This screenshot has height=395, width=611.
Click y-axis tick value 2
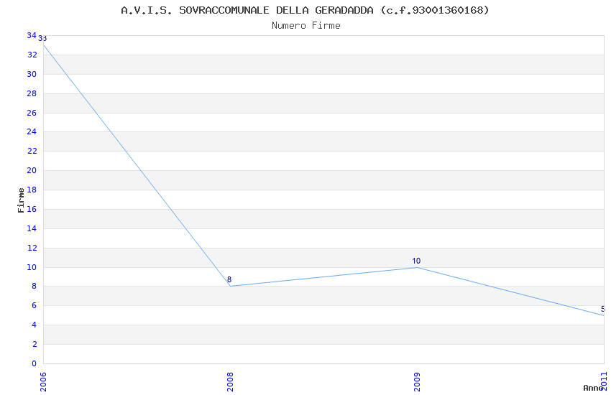[35, 344]
